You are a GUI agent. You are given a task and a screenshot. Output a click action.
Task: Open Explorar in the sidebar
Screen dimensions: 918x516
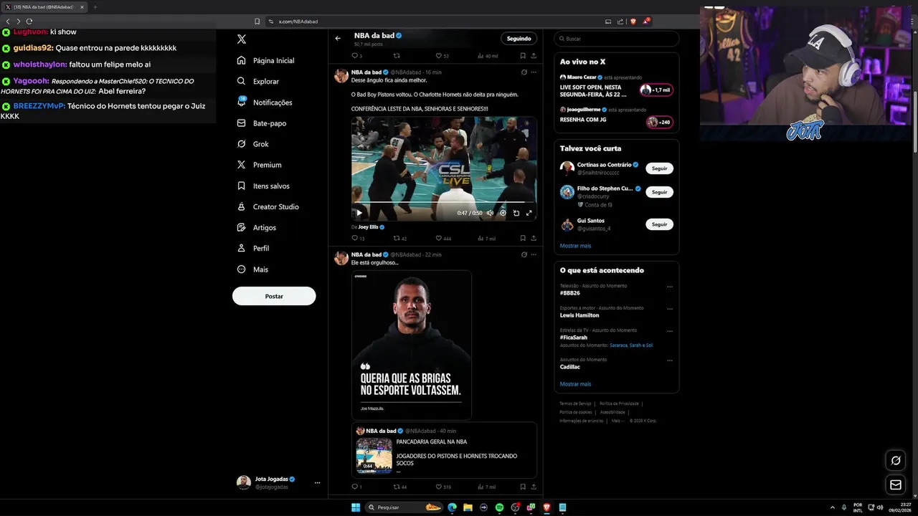pos(258,82)
